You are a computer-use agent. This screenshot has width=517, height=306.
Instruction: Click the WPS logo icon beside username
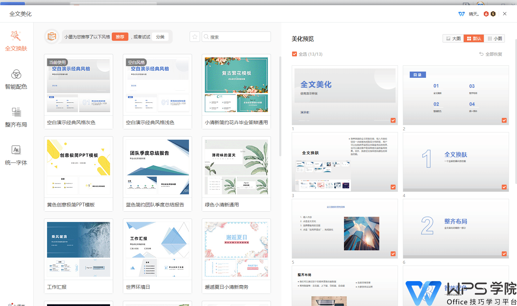[461, 14]
